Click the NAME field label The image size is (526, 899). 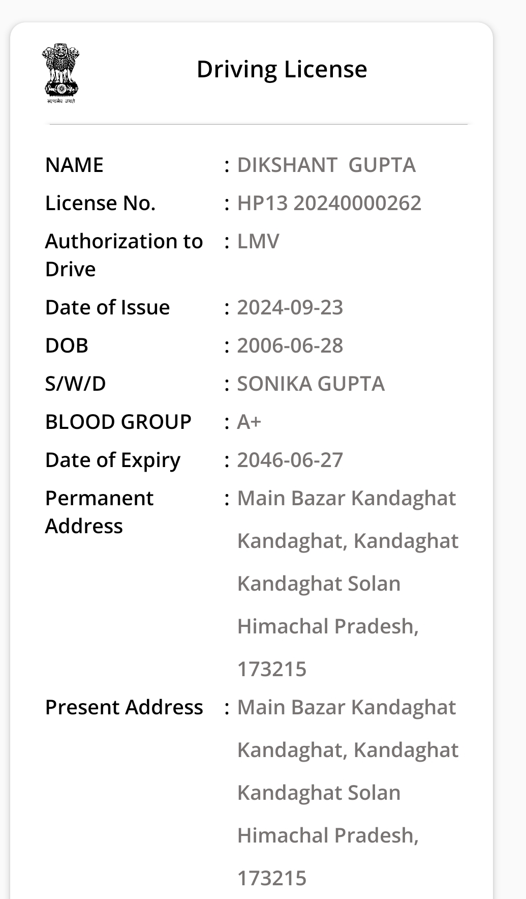[x=74, y=165]
